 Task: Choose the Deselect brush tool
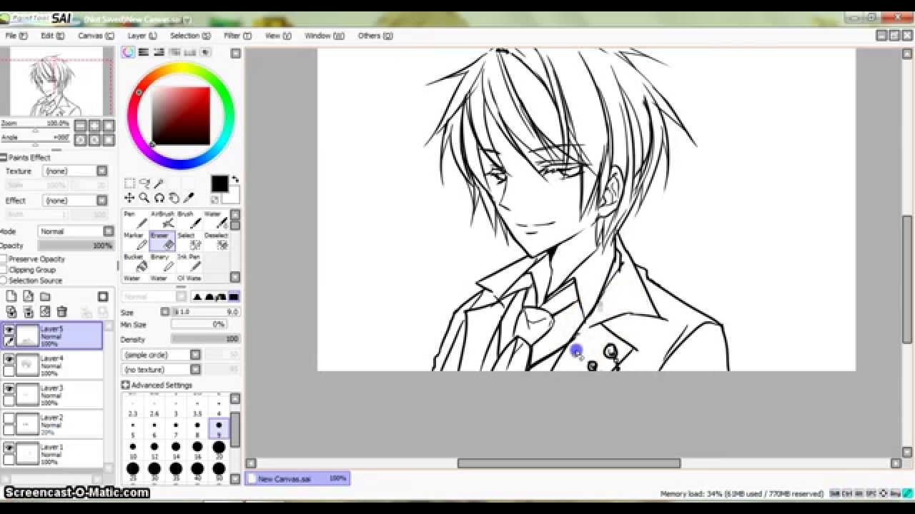coord(216,241)
